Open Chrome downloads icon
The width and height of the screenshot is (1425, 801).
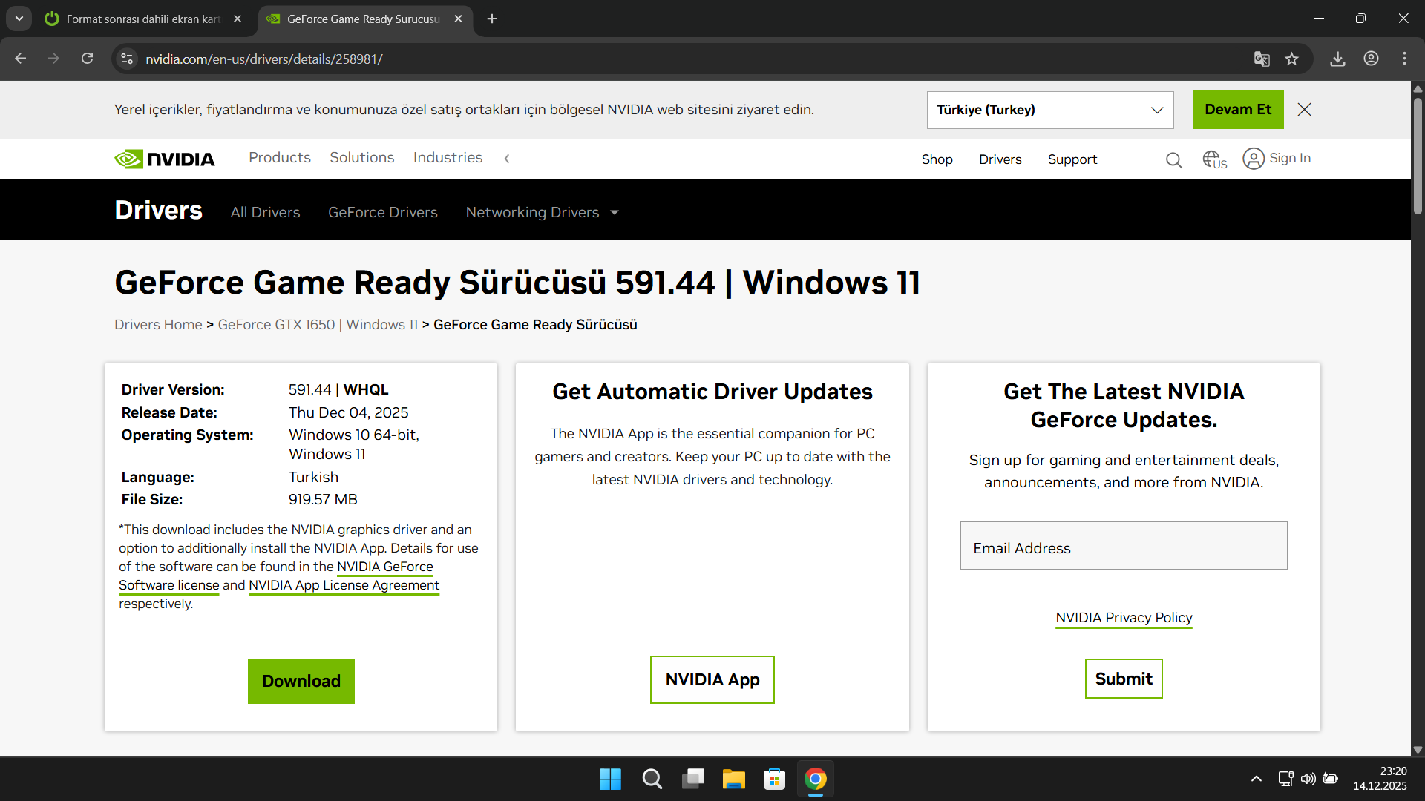pyautogui.click(x=1337, y=59)
